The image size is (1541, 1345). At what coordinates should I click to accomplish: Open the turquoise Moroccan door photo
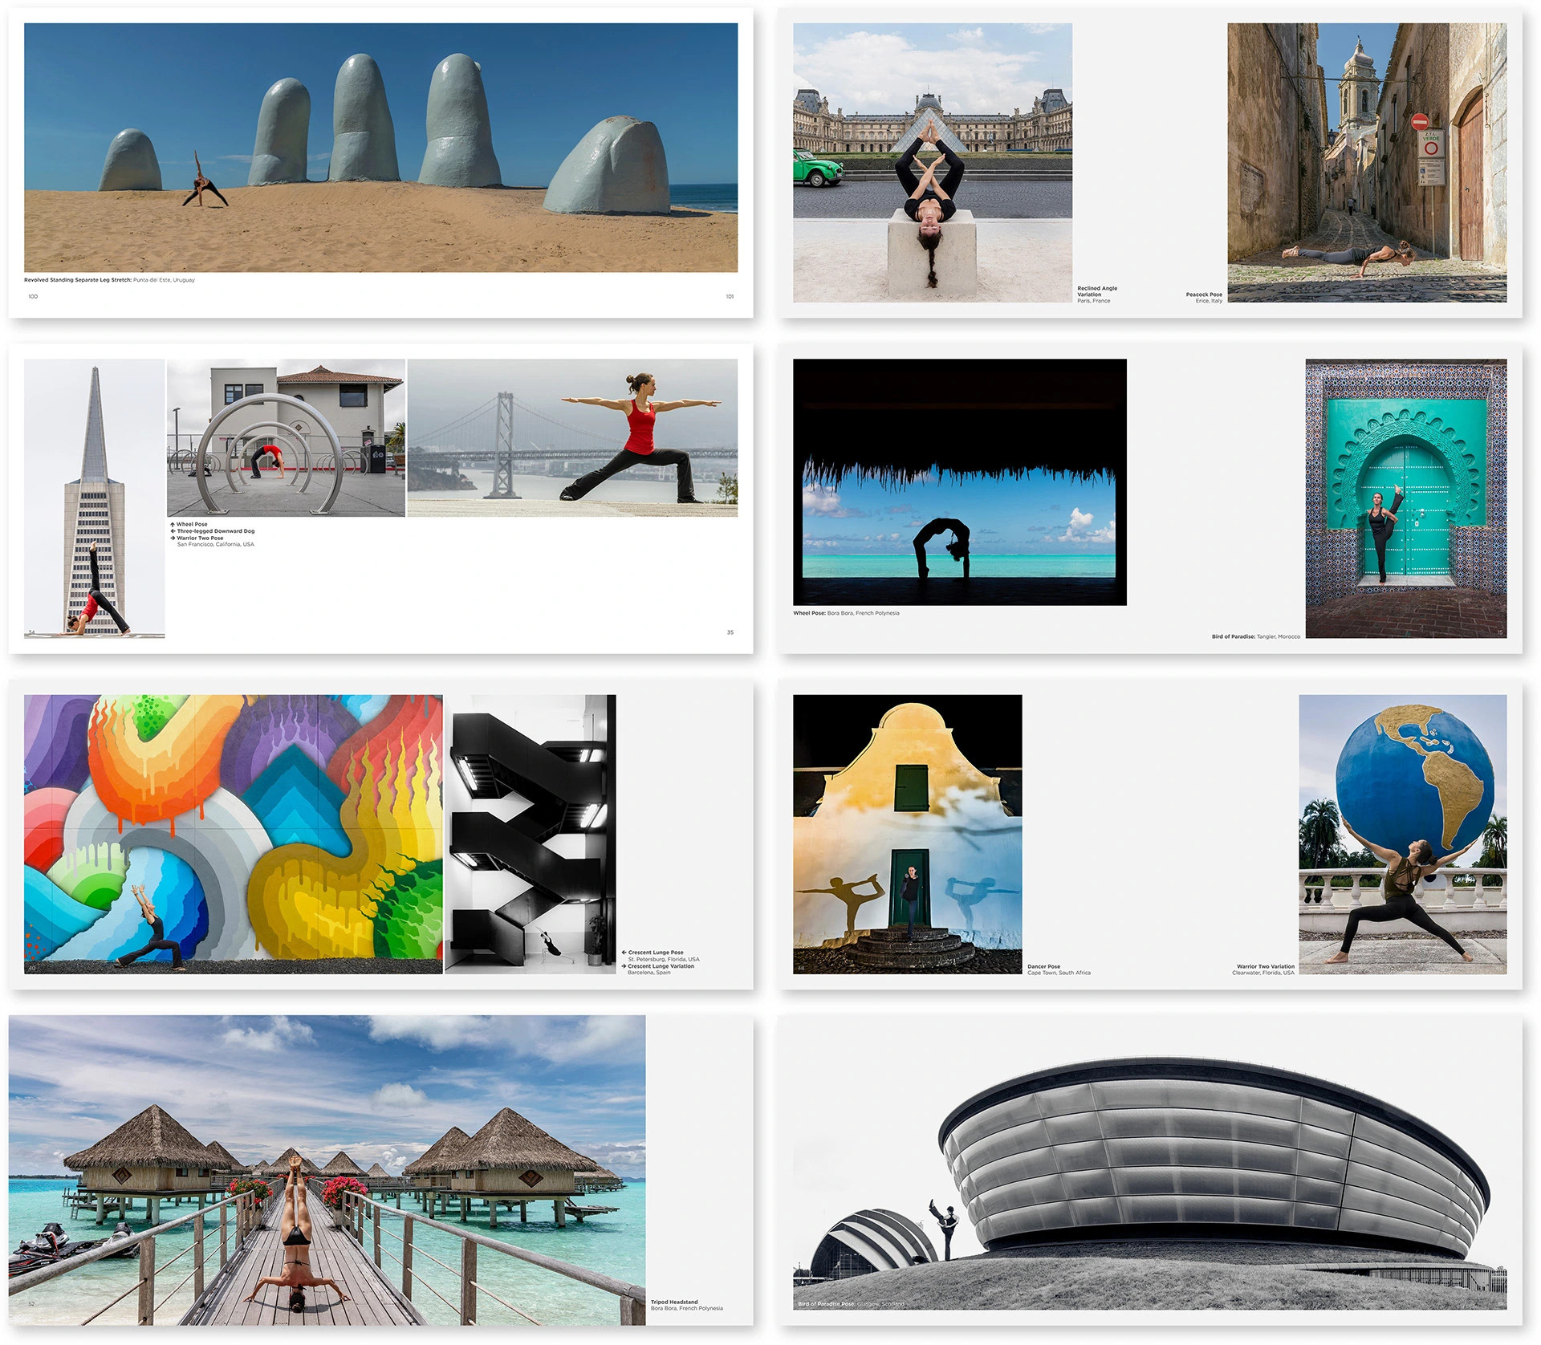[1405, 498]
